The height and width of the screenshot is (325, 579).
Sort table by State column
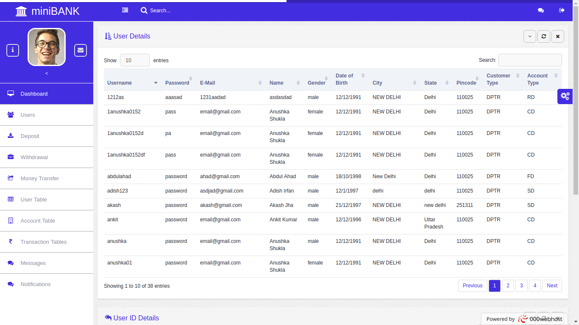pyautogui.click(x=437, y=80)
